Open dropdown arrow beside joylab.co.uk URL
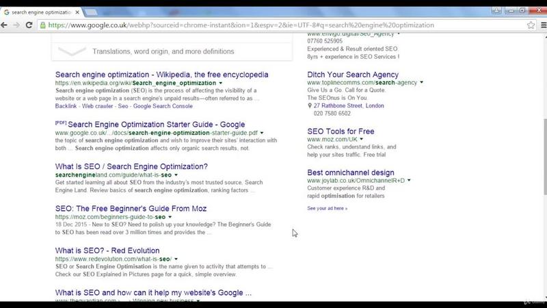The image size is (547, 308). click(x=409, y=181)
